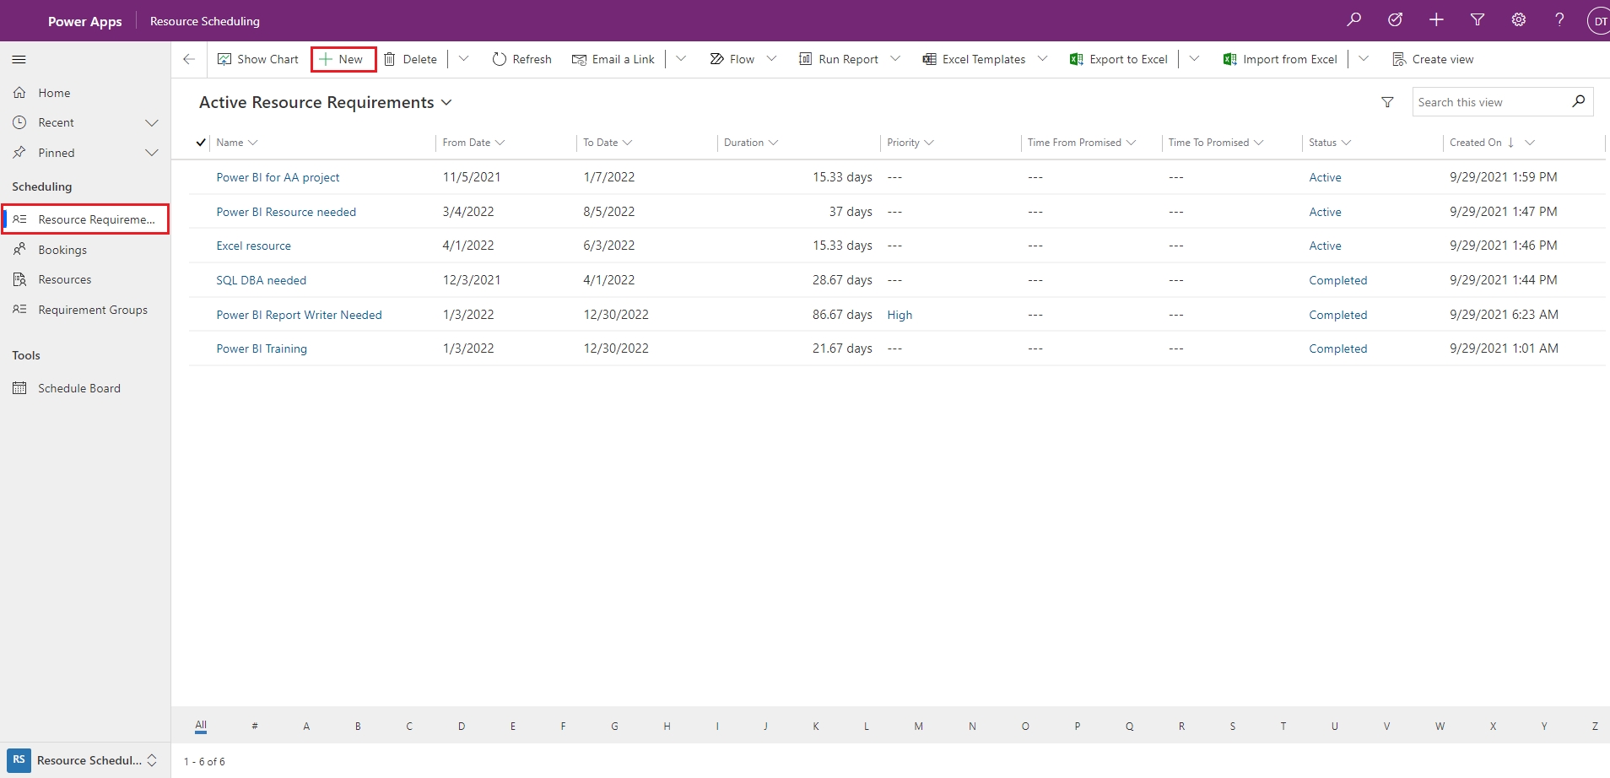Open the Power BI for AA project record

(278, 177)
